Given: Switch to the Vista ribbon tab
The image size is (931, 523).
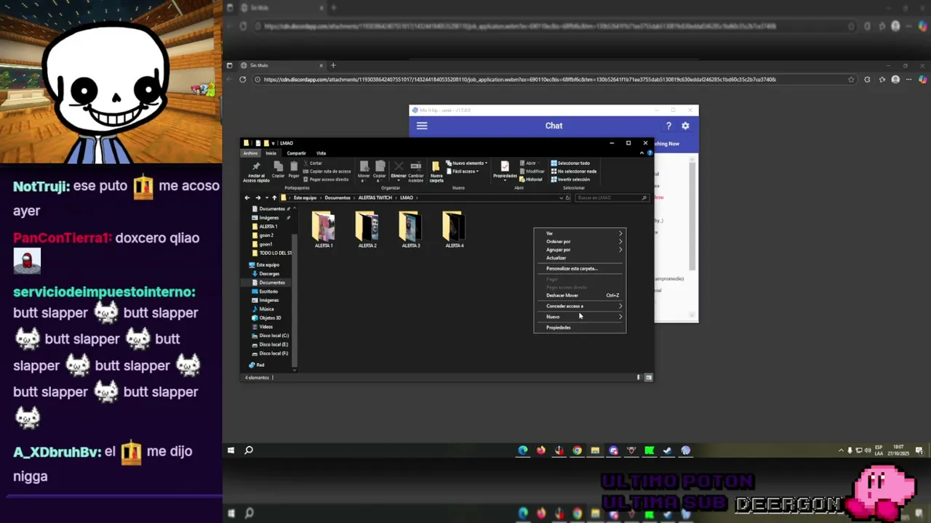Looking at the screenshot, I should (321, 153).
